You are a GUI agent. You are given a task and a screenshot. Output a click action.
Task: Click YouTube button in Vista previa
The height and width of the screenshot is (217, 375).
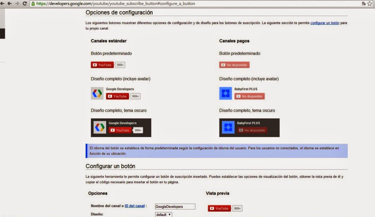[219, 208]
